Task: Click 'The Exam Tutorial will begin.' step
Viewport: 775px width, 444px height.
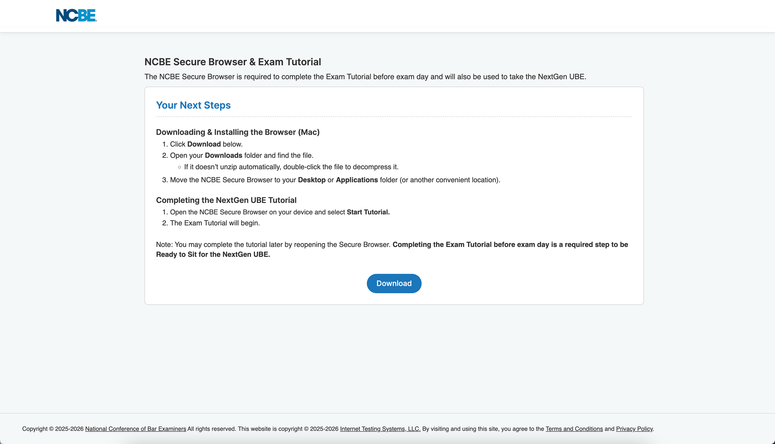Action: pyautogui.click(x=215, y=223)
